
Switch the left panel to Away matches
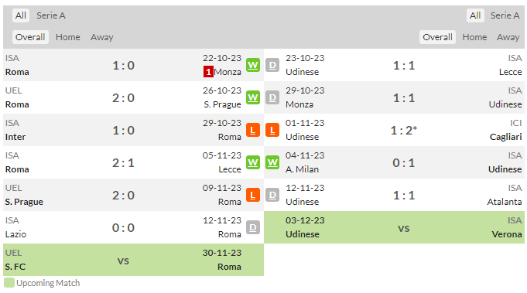[102, 37]
